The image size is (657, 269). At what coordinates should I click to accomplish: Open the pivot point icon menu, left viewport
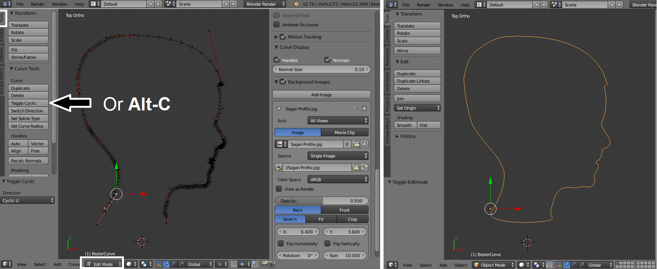point(146,264)
